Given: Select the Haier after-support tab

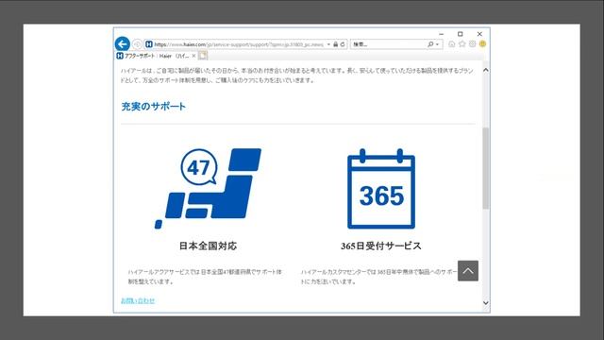Looking at the screenshot, I should click(156, 56).
